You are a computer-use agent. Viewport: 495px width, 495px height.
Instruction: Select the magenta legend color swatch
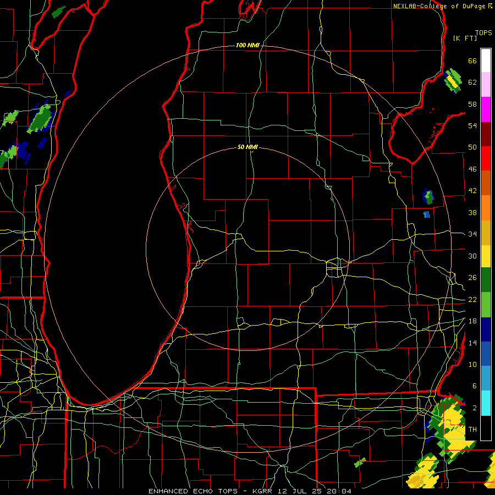tap(486, 109)
